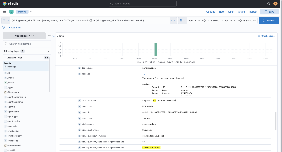Open the Share menu item
Image resolution: width=282 pixels, height=152 pixels.
[x=241, y=12]
